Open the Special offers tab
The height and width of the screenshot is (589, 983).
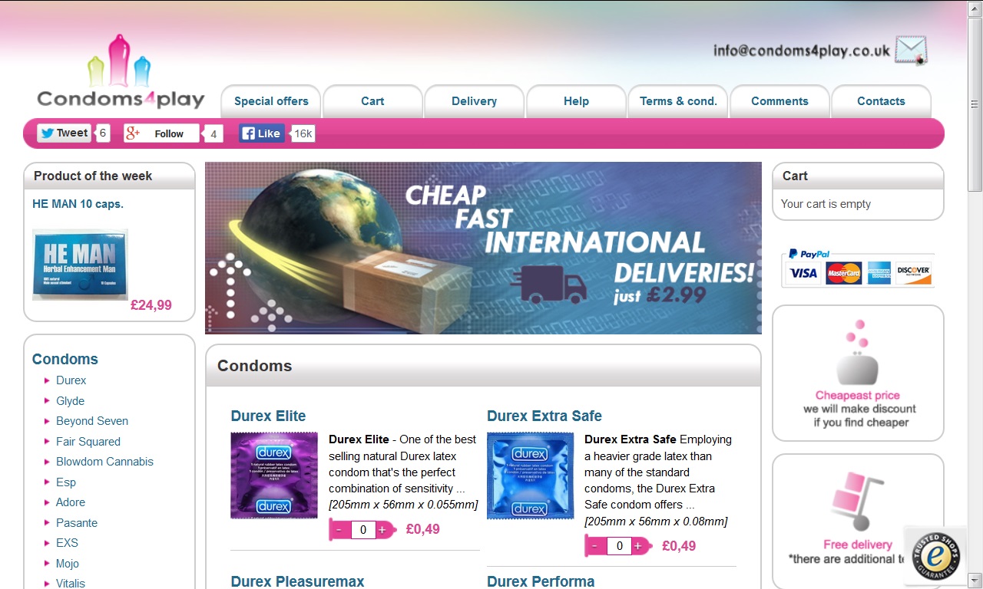pos(271,101)
